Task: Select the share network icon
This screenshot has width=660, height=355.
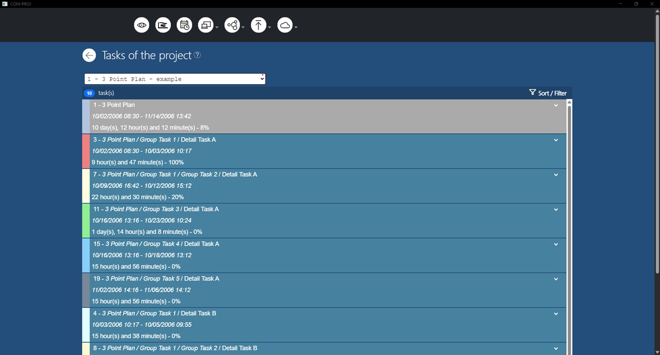Action: tap(233, 25)
